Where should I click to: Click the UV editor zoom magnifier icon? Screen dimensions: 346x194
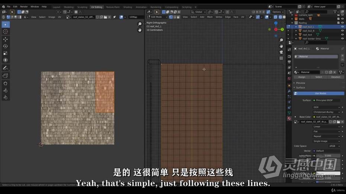click(x=140, y=24)
